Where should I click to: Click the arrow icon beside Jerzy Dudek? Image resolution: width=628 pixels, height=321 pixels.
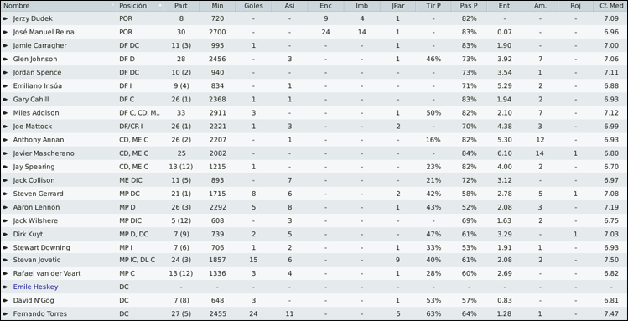pyautogui.click(x=5, y=18)
